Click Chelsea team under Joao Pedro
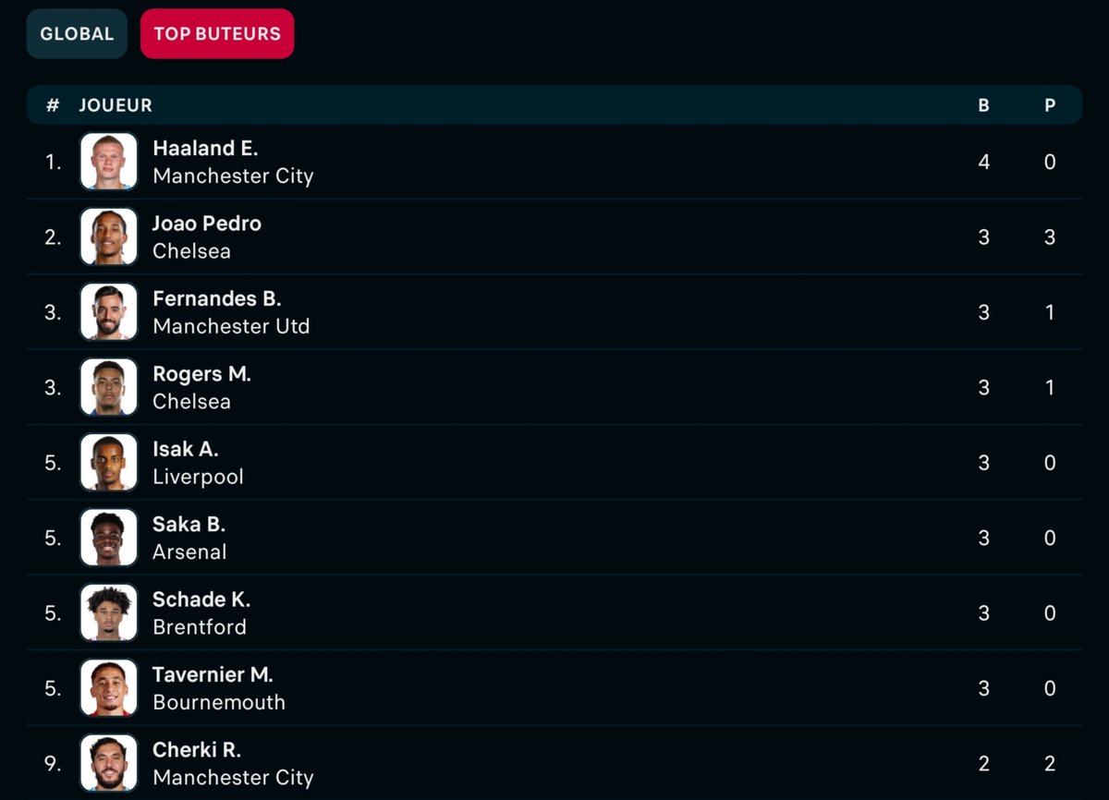 tap(191, 251)
